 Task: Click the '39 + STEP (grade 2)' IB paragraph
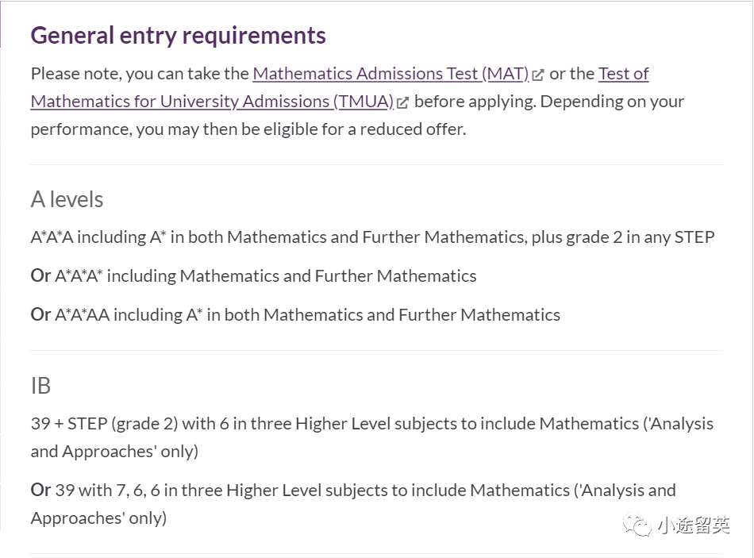pyautogui.click(x=372, y=437)
